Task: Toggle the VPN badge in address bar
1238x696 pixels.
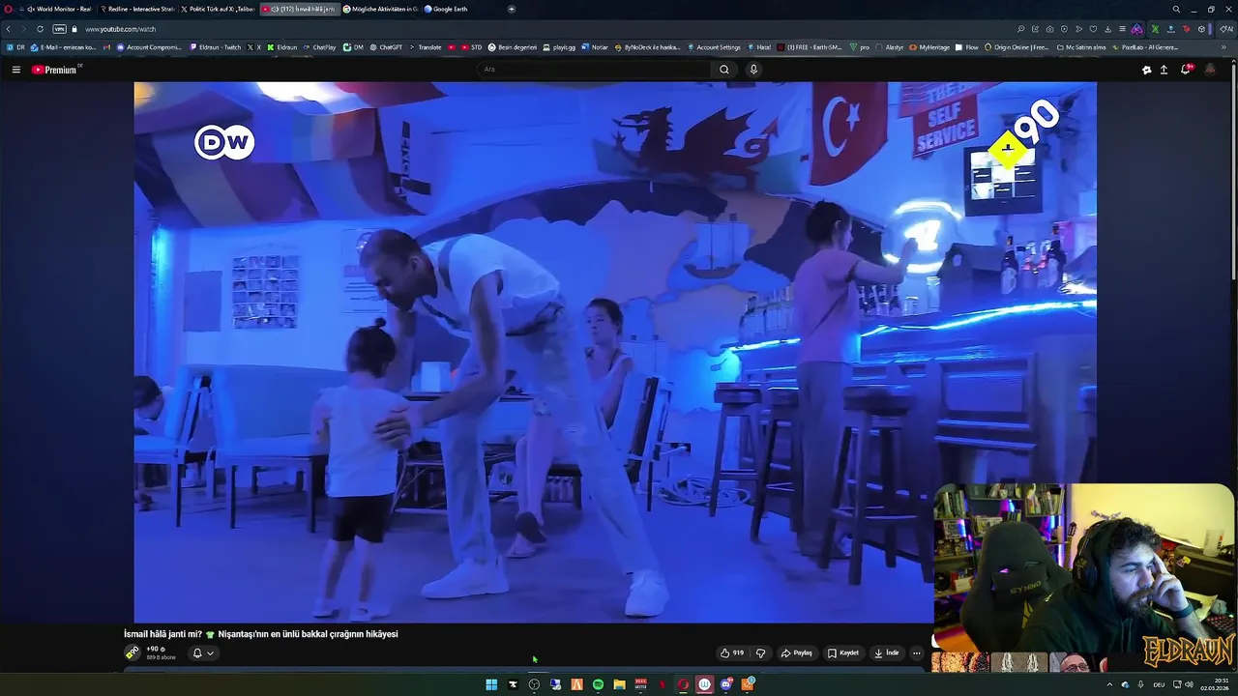Action: (59, 29)
